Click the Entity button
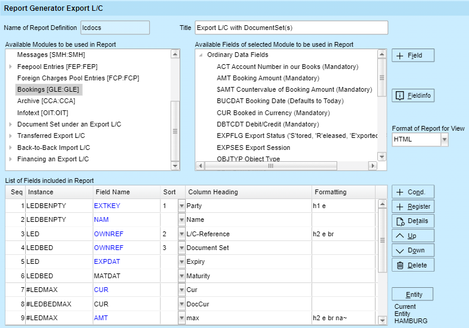Image resolution: width=469 pixels, height=328 pixels. 413,294
